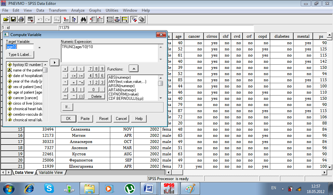Image resolution: width=333 pixels, height=195 pixels.
Task: Switch to the Data View tab
Action: click(x=24, y=173)
